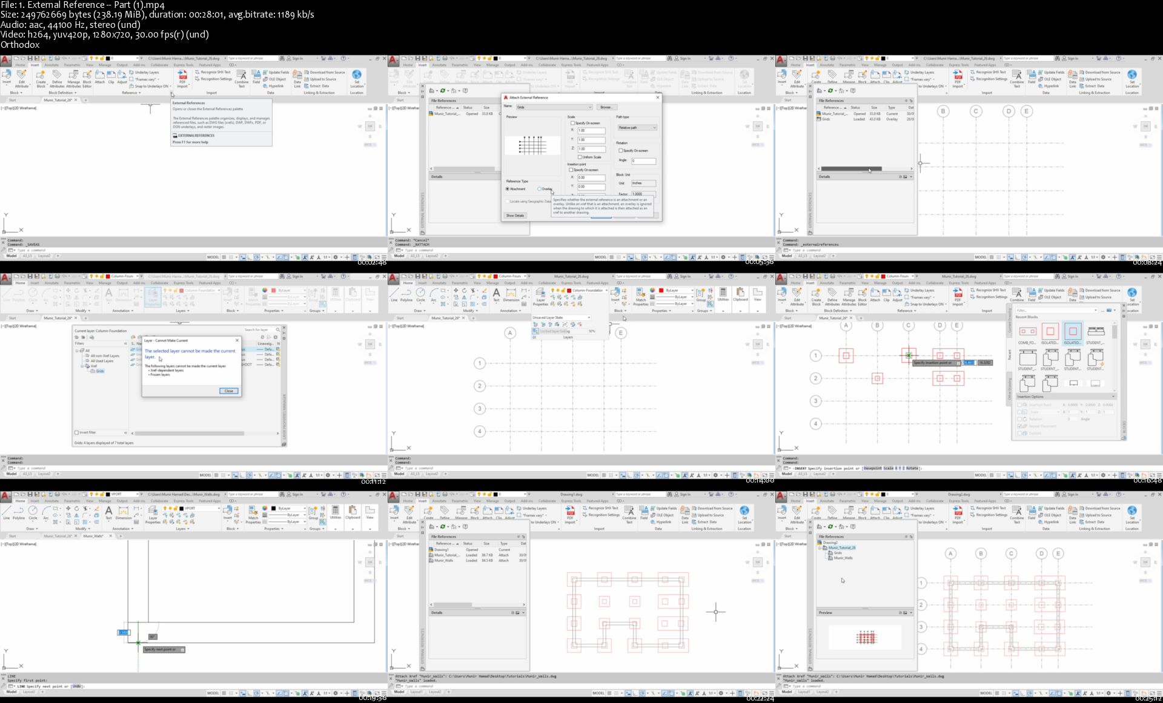
Task: Open Start tab in the 00:02:48 frame
Action: click(x=12, y=100)
